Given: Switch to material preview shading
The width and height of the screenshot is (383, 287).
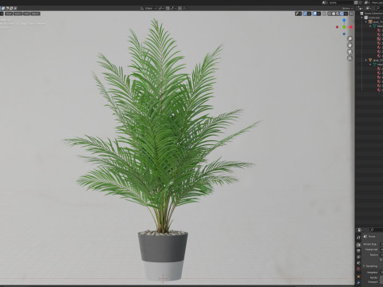Looking at the screenshot, I should pyautogui.click(x=338, y=14).
